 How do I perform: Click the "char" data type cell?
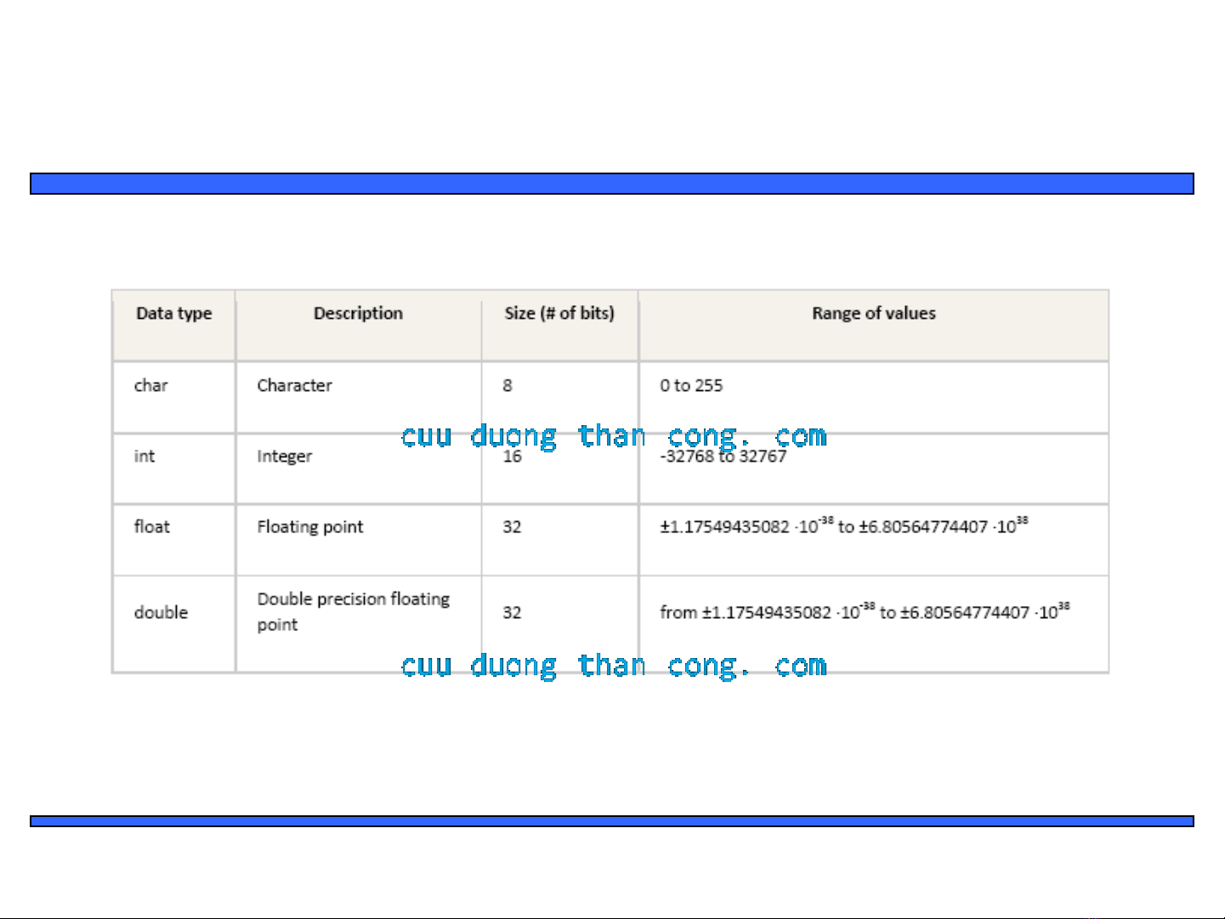tap(151, 386)
